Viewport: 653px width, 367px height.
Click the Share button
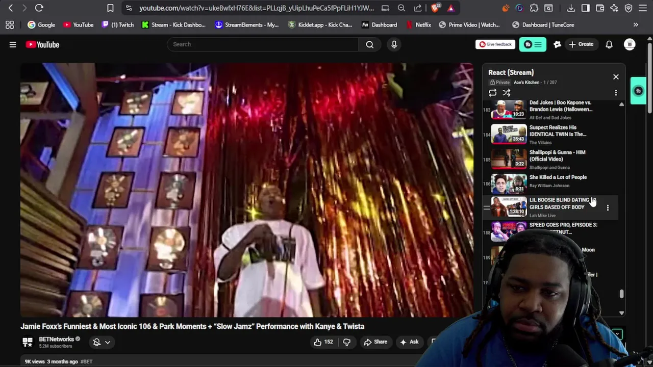pos(375,342)
